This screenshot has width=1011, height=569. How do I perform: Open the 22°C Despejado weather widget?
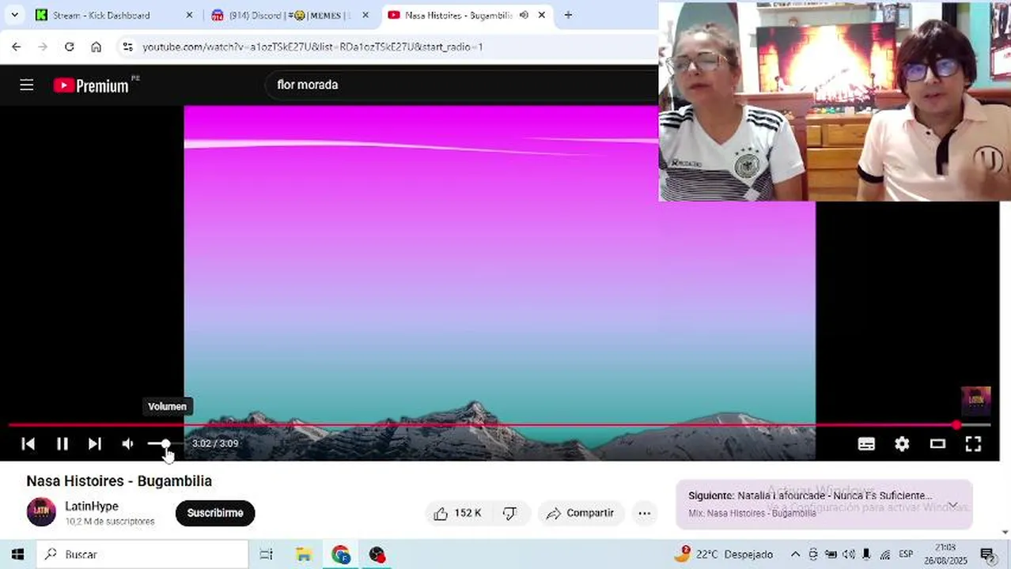724,554
